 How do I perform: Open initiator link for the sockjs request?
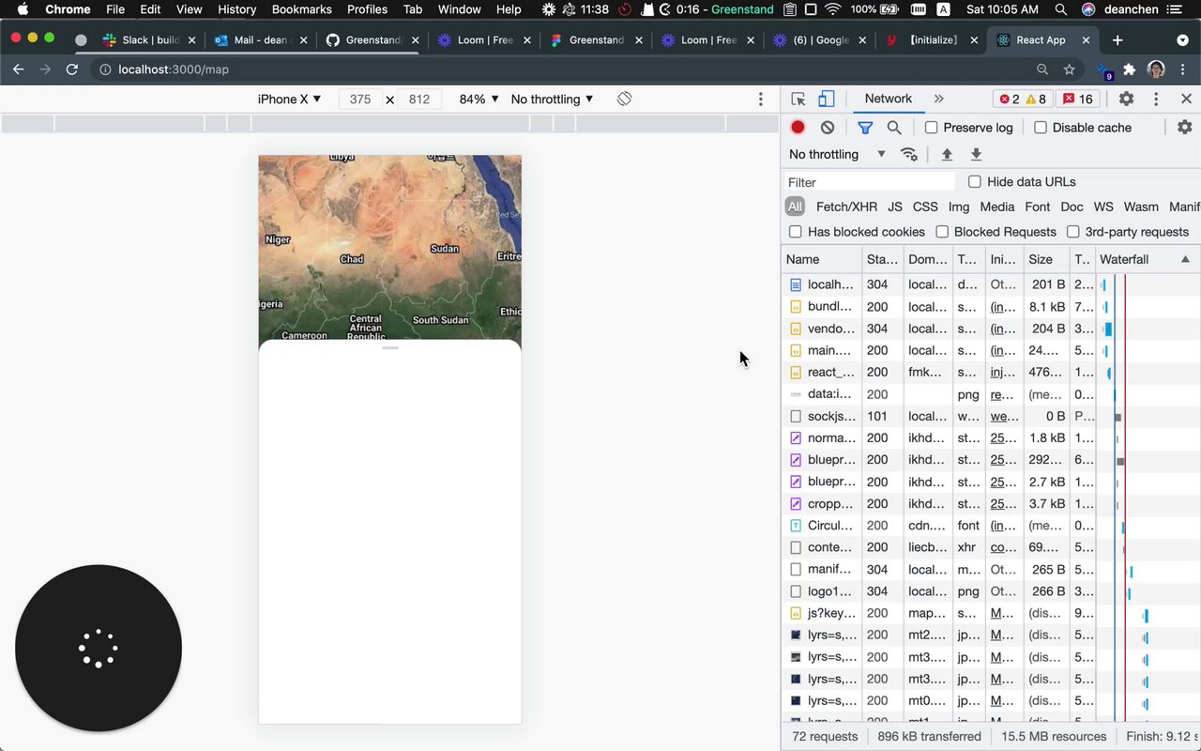click(1004, 416)
